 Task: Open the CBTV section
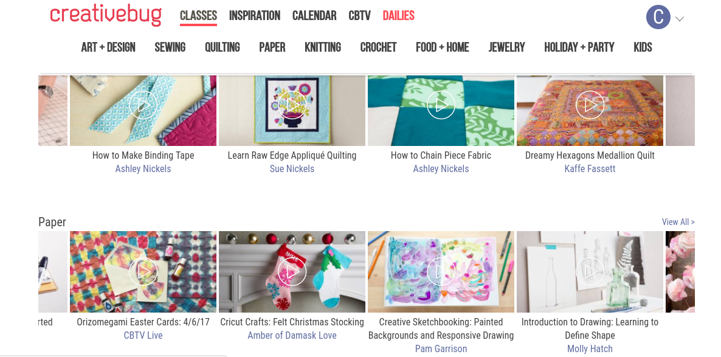click(x=359, y=16)
